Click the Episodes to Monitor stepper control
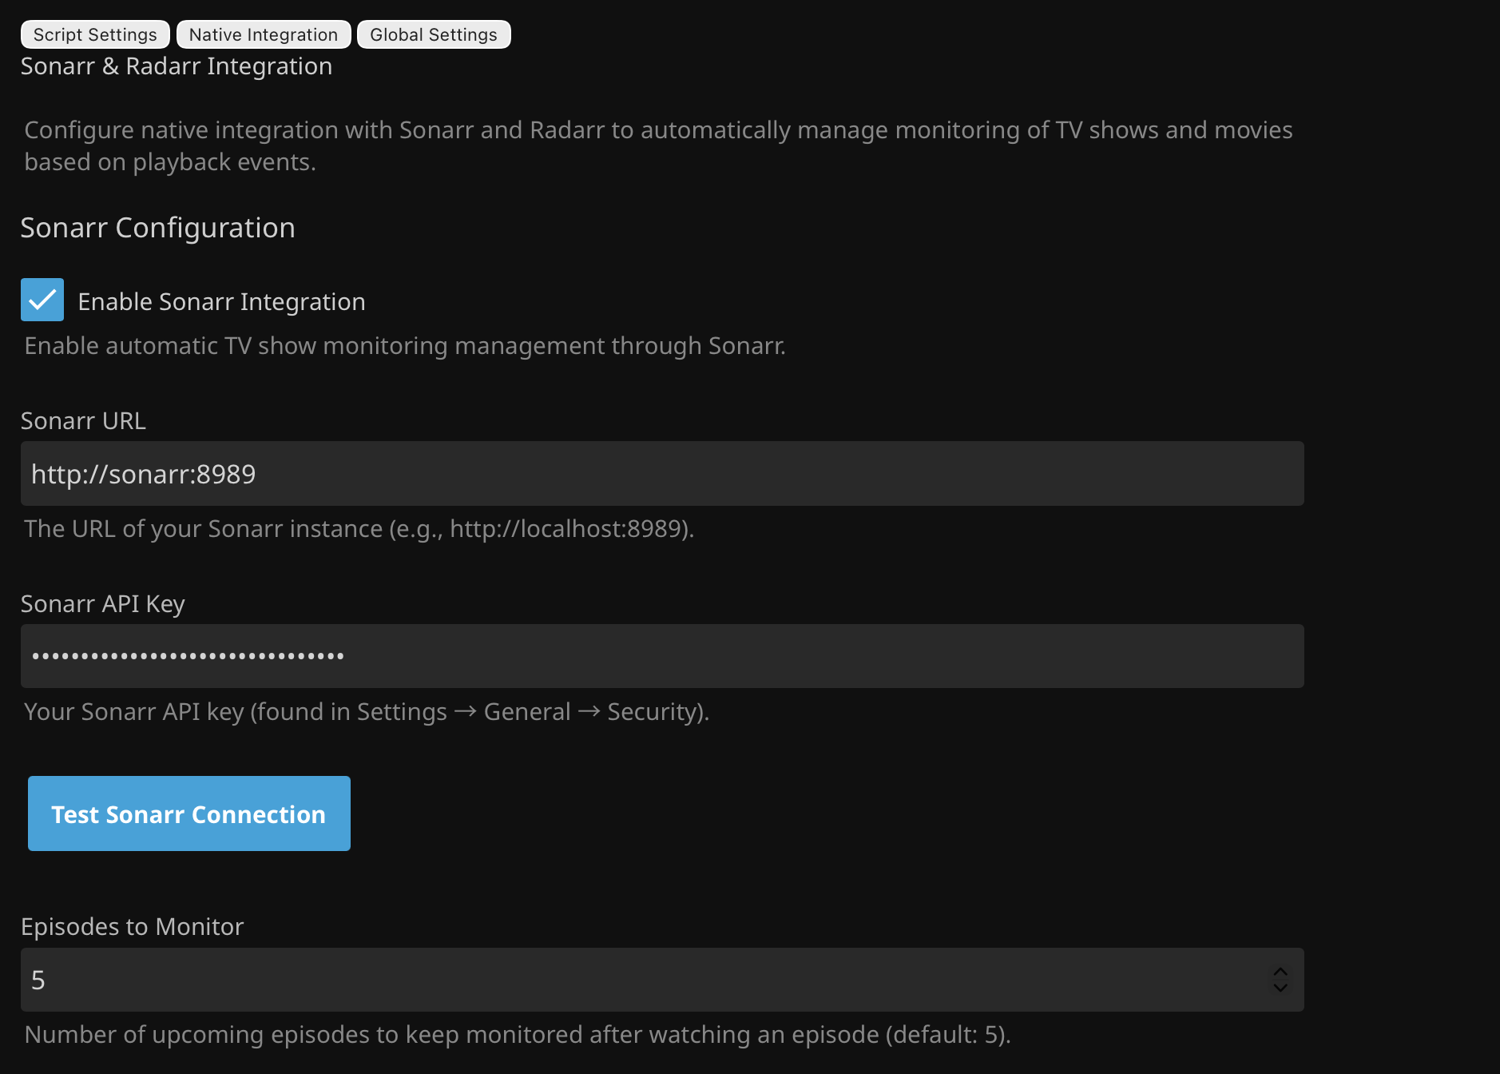 point(1280,979)
